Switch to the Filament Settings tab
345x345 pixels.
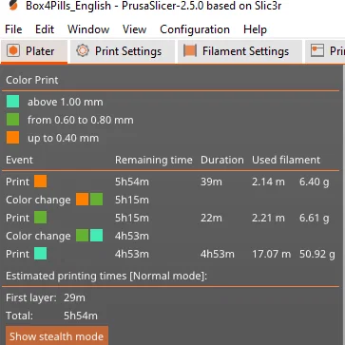240,51
